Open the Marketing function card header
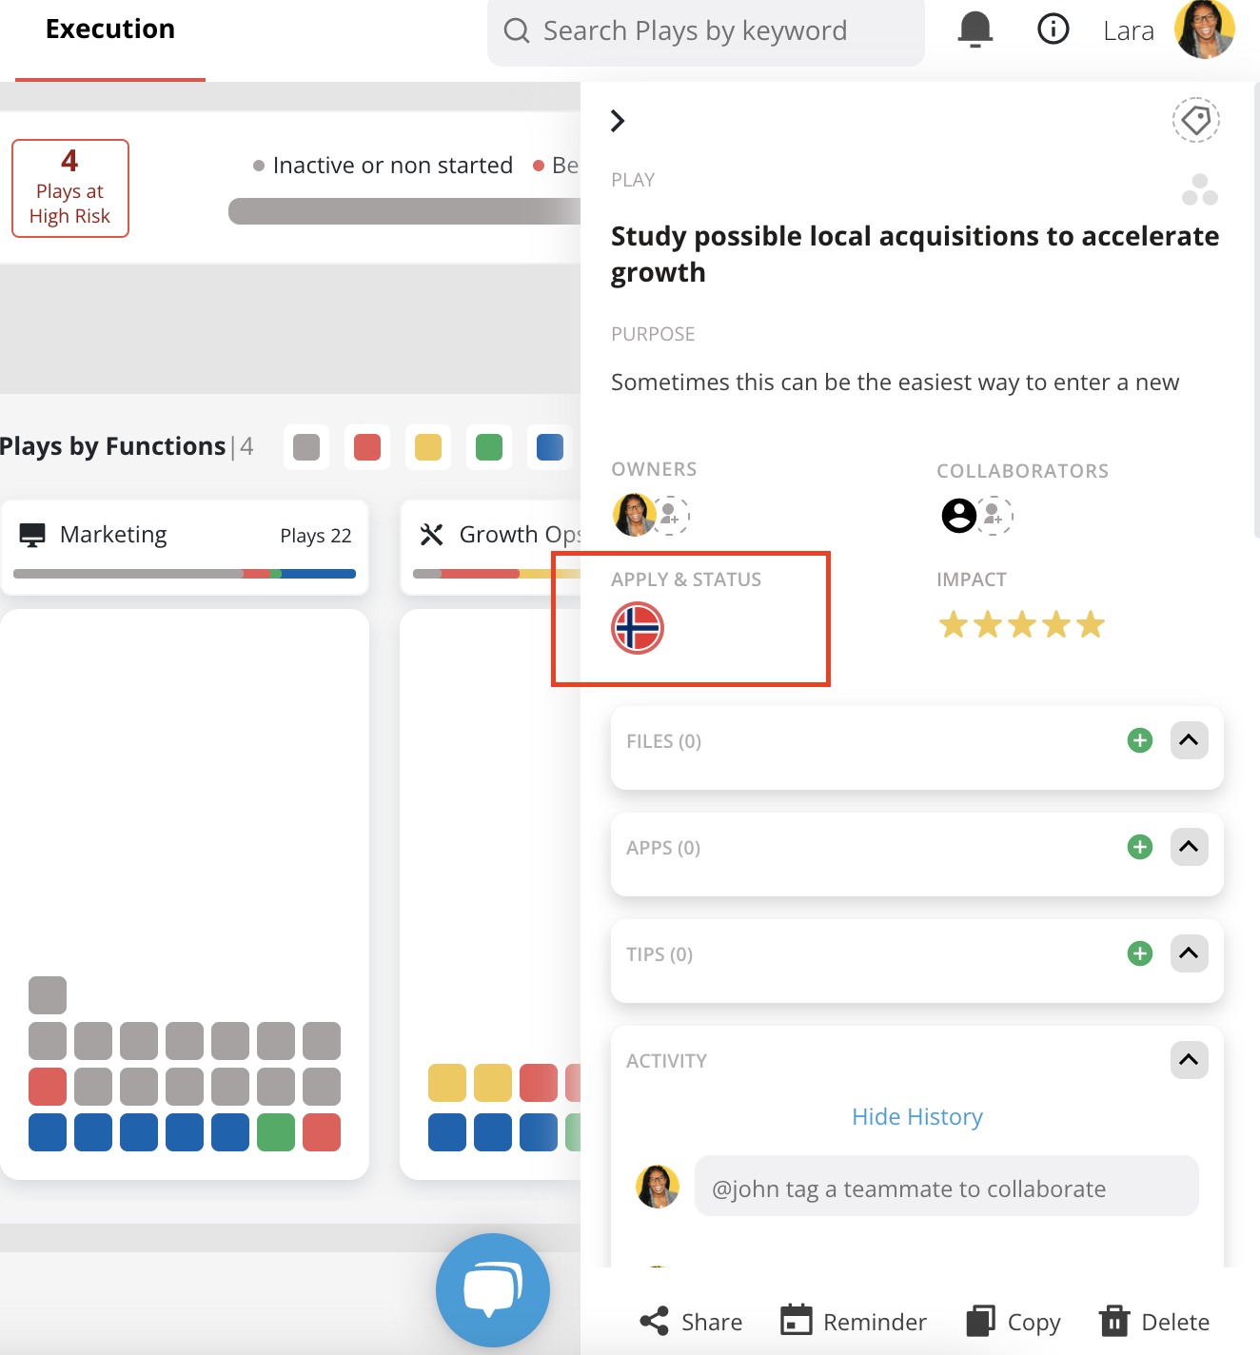Image resolution: width=1260 pixels, height=1355 pixels. [x=185, y=547]
